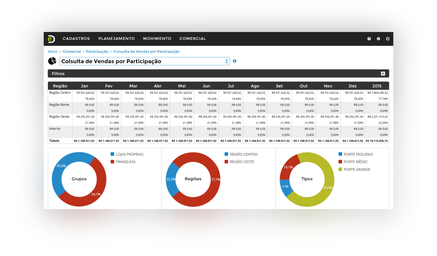Click the Filtros panel header

pos(218,74)
